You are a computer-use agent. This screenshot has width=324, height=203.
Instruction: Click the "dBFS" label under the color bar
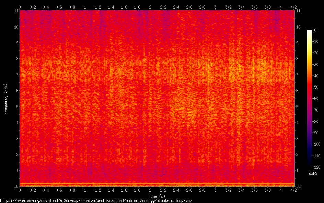313,174
